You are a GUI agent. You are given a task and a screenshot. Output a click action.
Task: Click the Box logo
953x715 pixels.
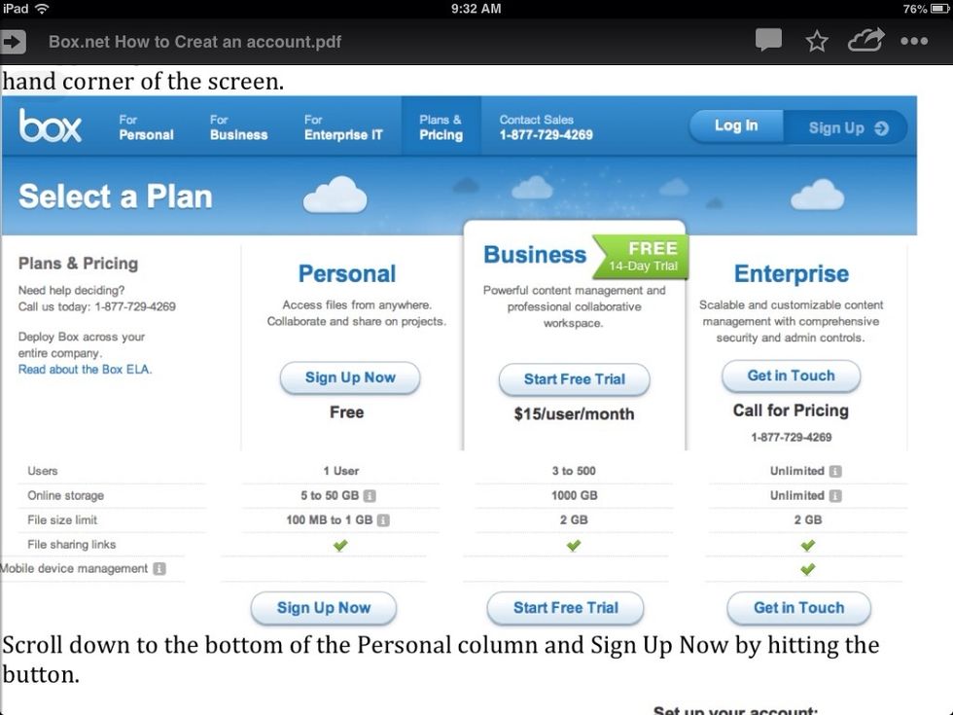click(51, 126)
